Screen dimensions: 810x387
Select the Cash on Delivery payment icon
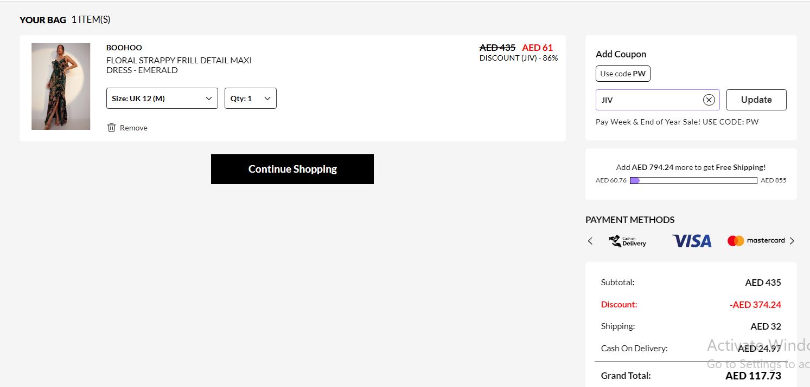pos(627,241)
